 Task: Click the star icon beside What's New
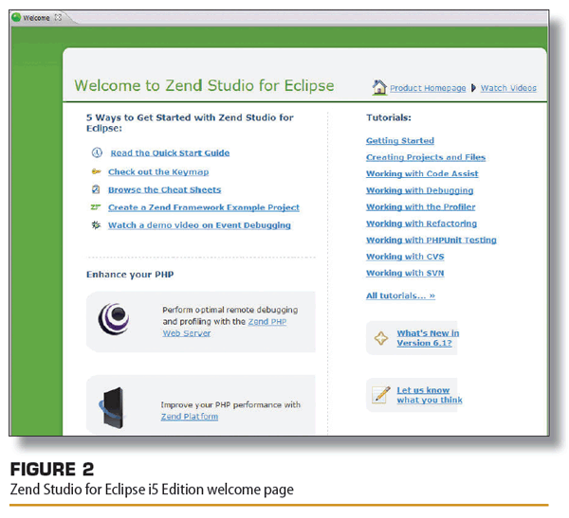pyautogui.click(x=381, y=338)
